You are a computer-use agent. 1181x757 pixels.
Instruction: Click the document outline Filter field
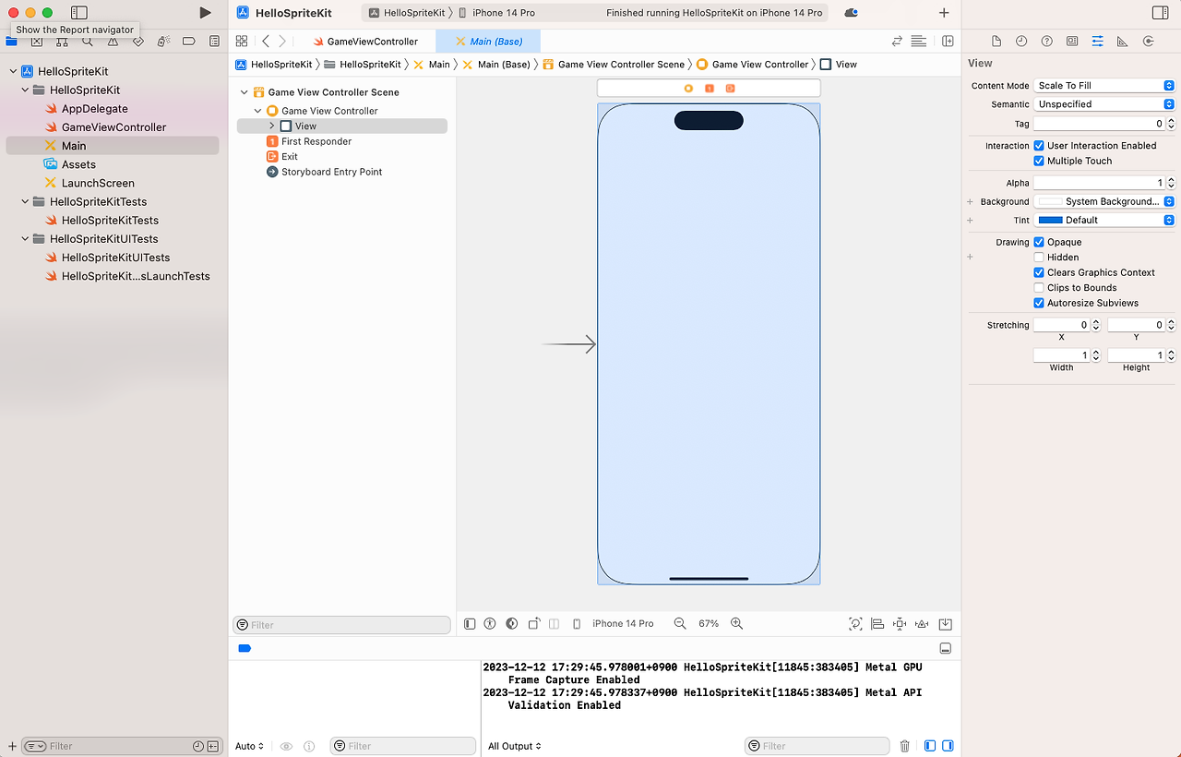(341, 625)
